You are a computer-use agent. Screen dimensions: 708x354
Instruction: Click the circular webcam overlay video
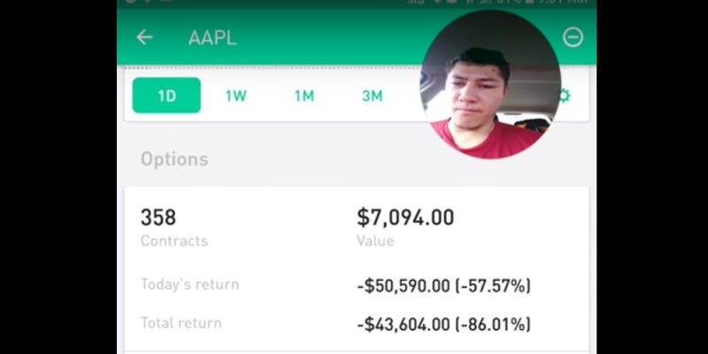[x=490, y=84]
